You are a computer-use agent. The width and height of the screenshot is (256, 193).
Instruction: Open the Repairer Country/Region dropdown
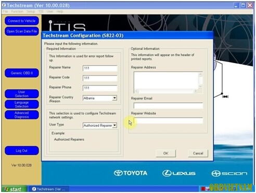[x=114, y=98]
